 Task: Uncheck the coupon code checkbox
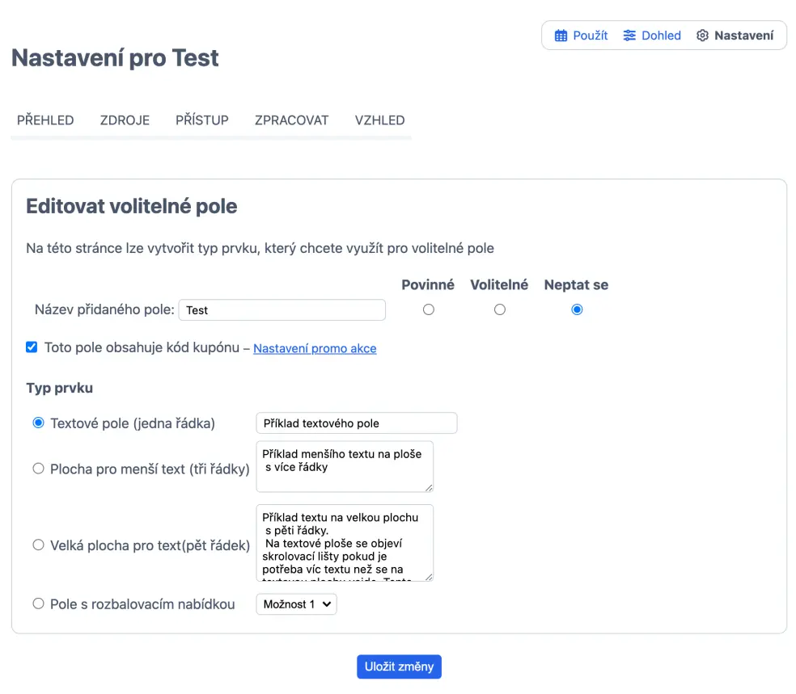[32, 347]
